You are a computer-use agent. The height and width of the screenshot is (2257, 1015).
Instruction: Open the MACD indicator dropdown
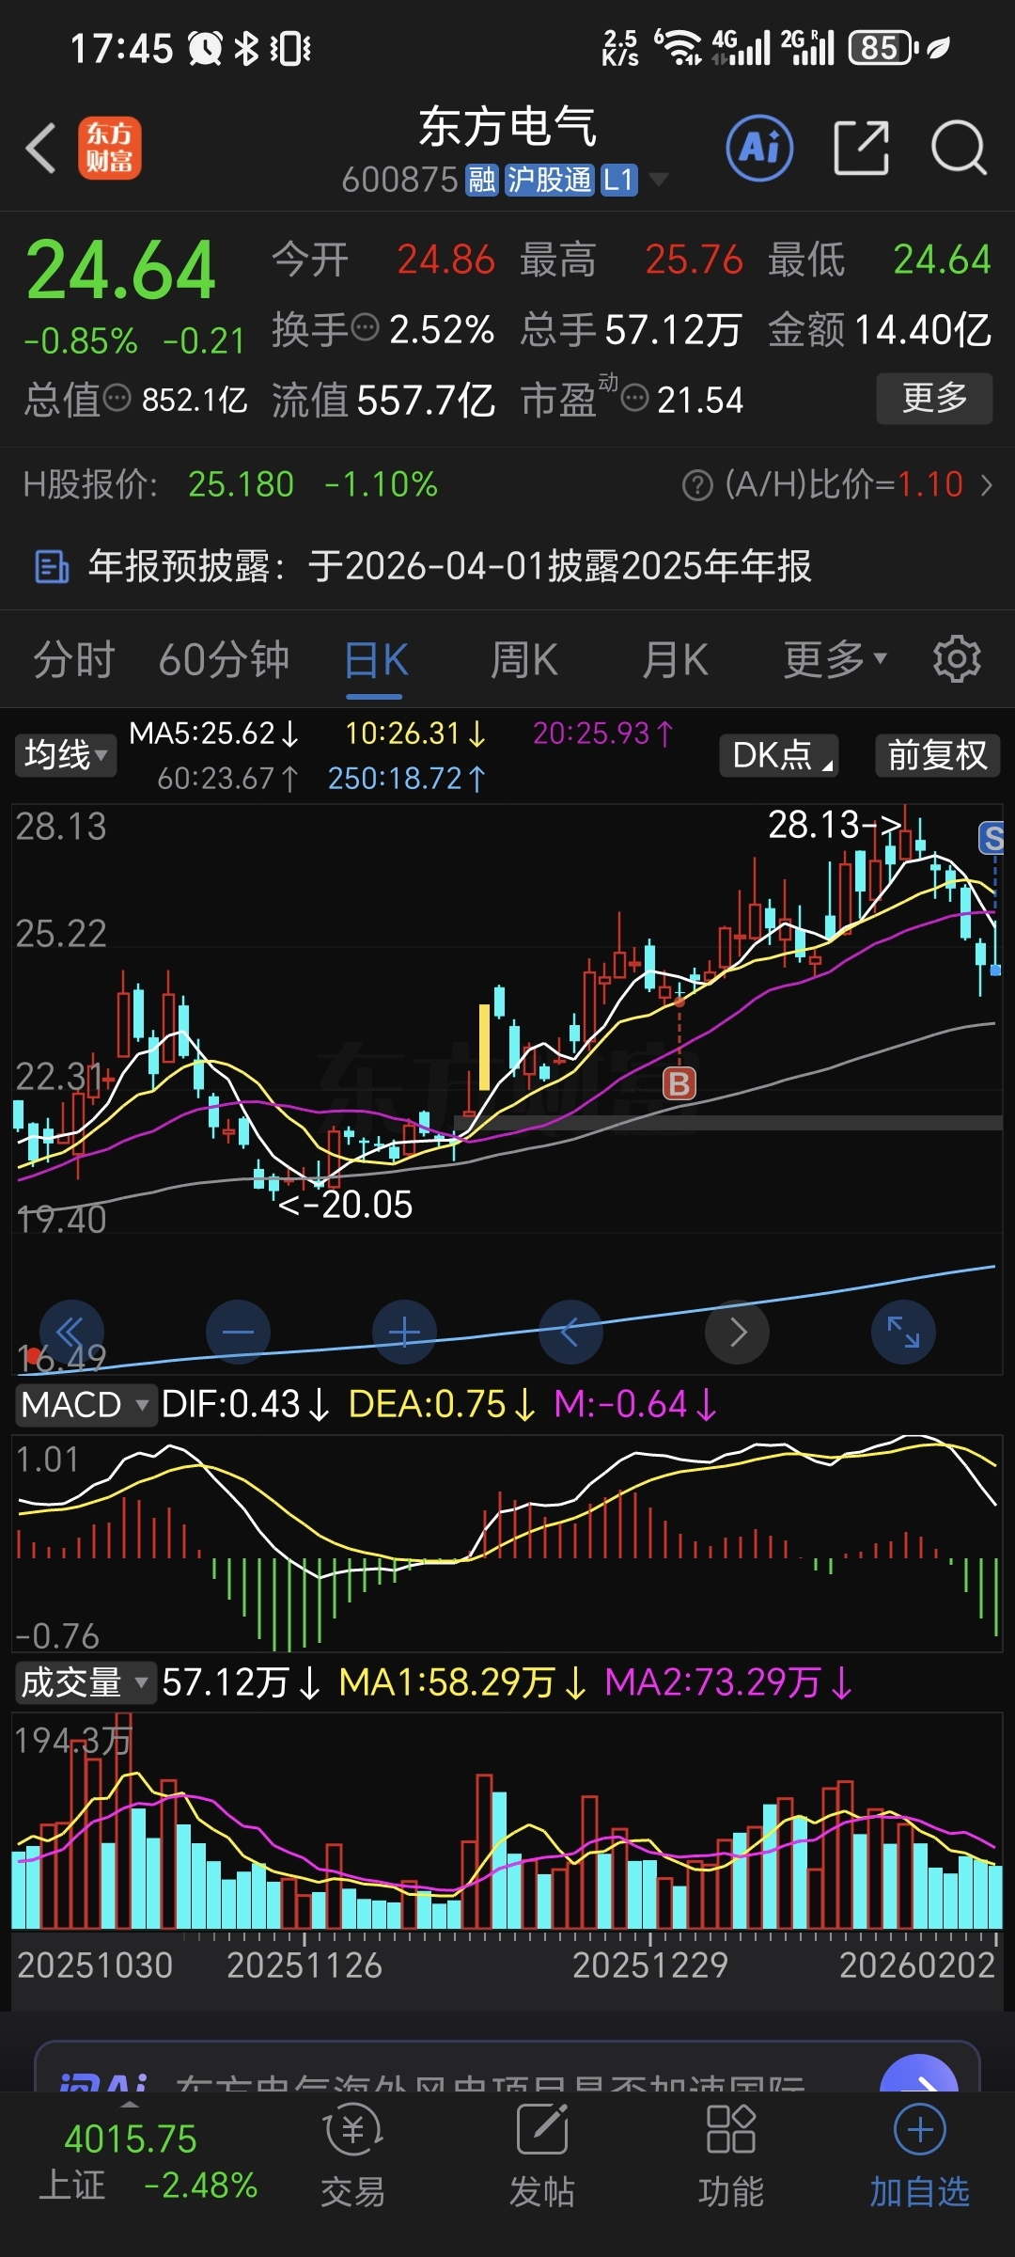coord(85,1405)
